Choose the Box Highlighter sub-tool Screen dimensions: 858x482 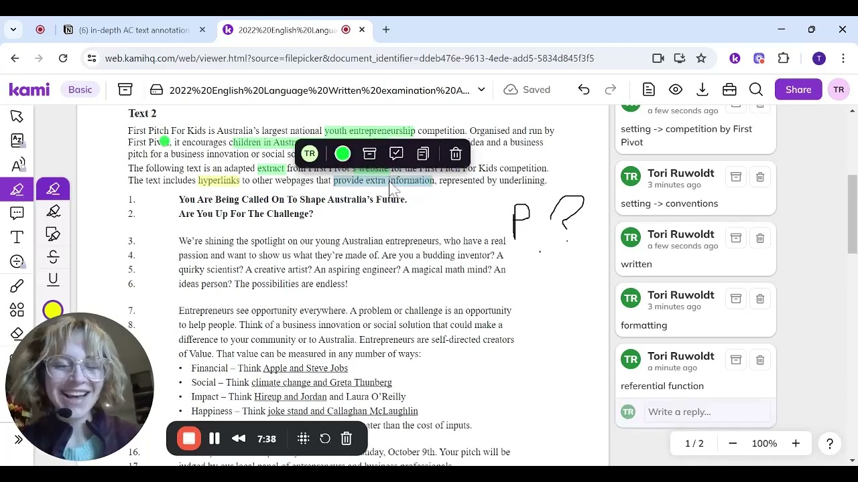pos(53,234)
